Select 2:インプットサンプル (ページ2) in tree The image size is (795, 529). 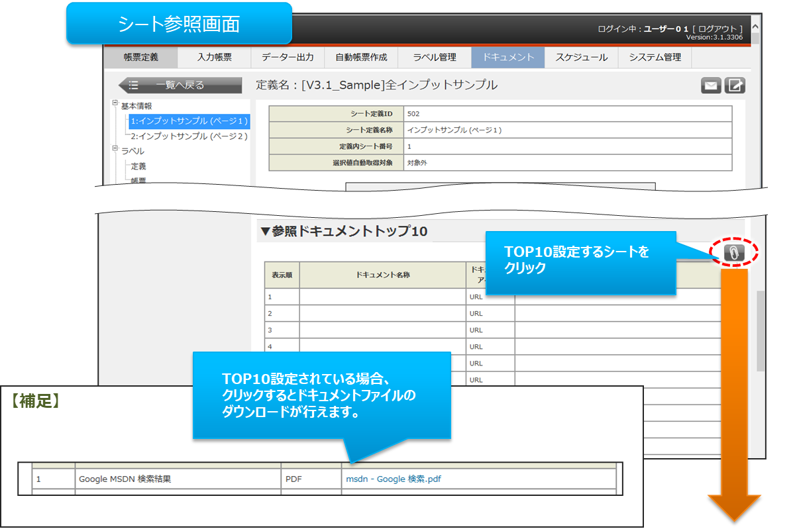click(189, 136)
